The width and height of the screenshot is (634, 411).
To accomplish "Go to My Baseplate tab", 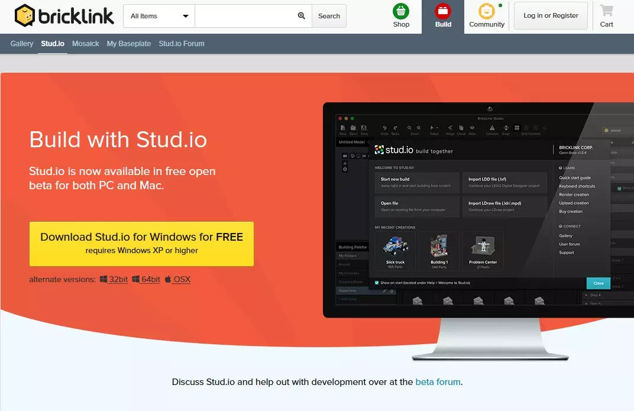I will tap(129, 44).
